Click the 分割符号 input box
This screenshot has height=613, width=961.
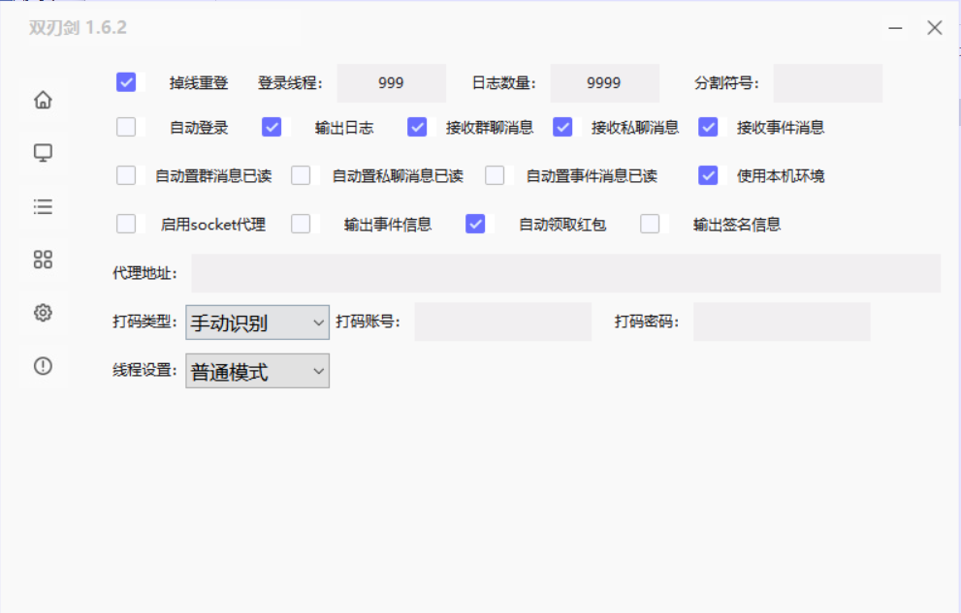(827, 83)
